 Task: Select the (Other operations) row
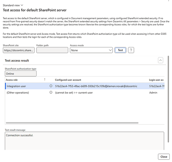pos(85,93)
